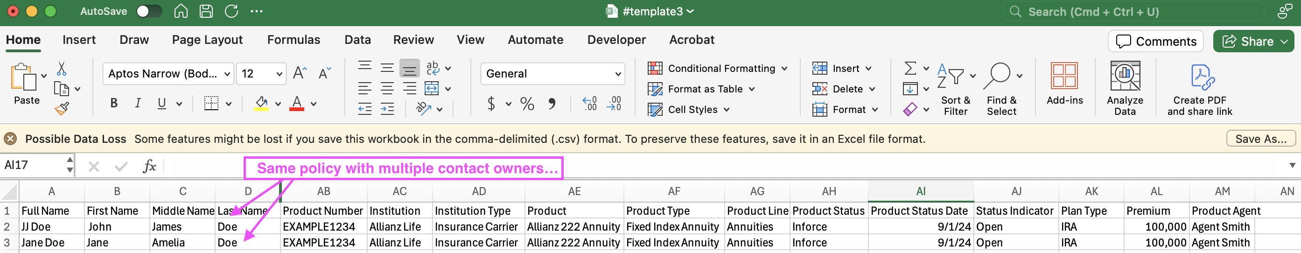Screen dimensions: 1301x253
Task: Decrease font size with smaller A icon
Action: [324, 73]
